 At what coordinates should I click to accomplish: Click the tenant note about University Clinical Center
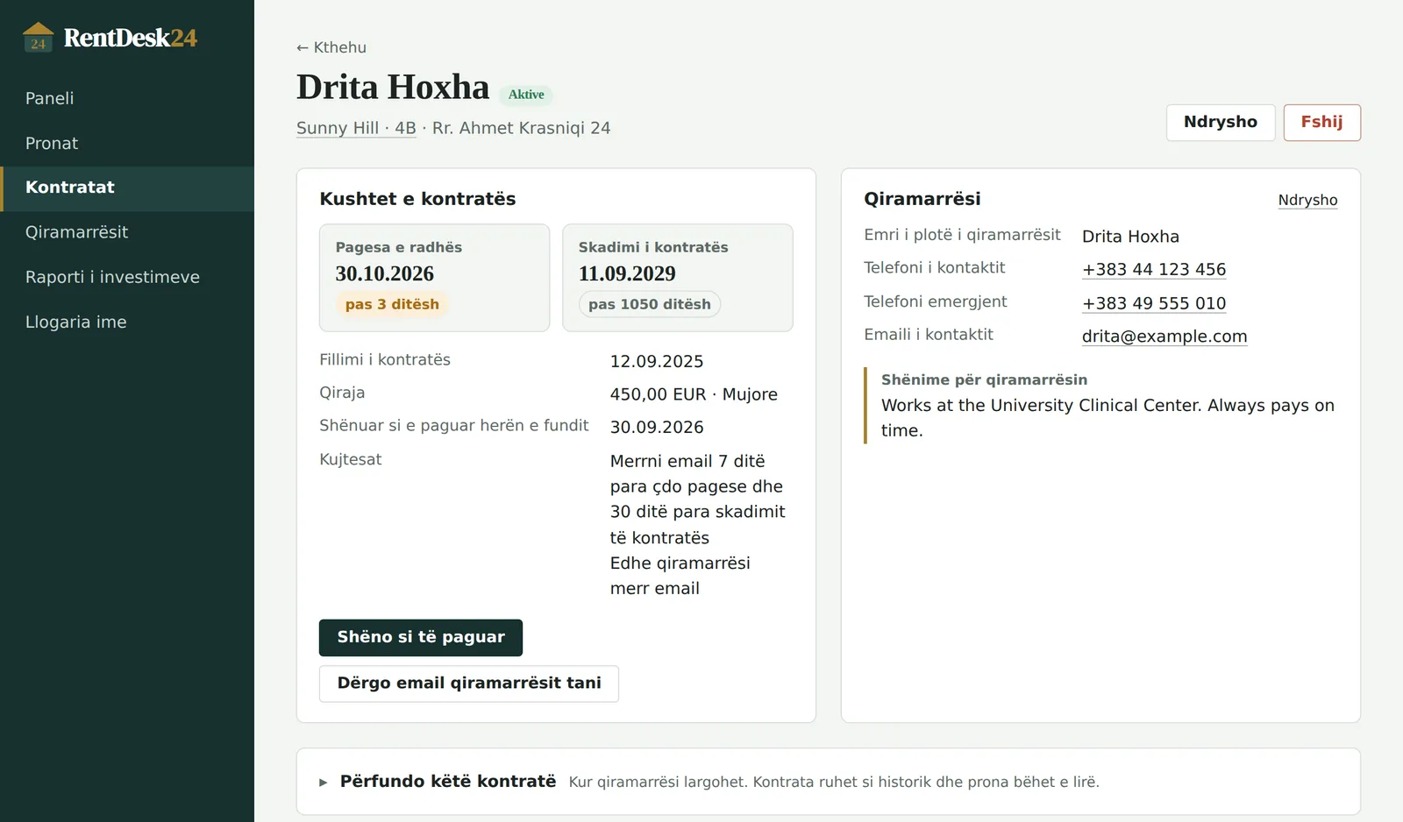(x=1107, y=418)
